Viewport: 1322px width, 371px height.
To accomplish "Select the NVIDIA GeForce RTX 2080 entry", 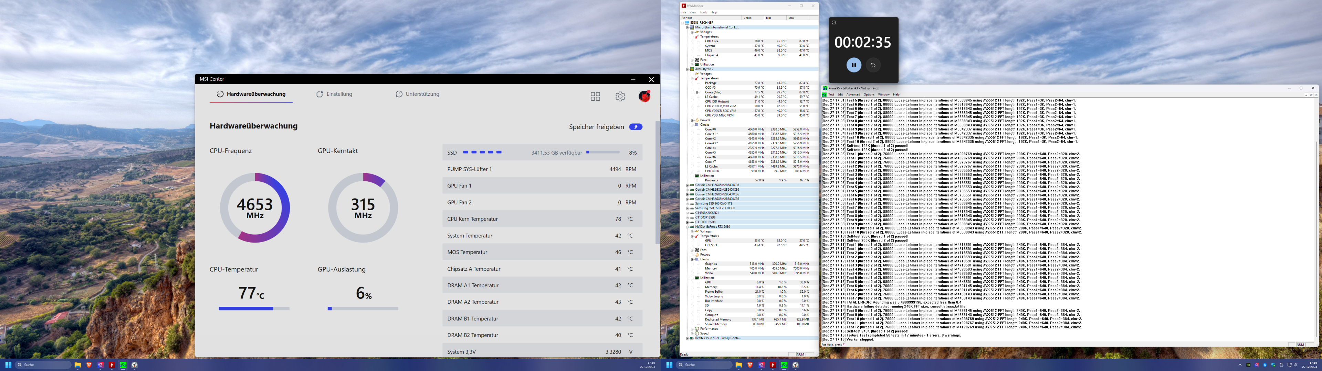I will (712, 226).
